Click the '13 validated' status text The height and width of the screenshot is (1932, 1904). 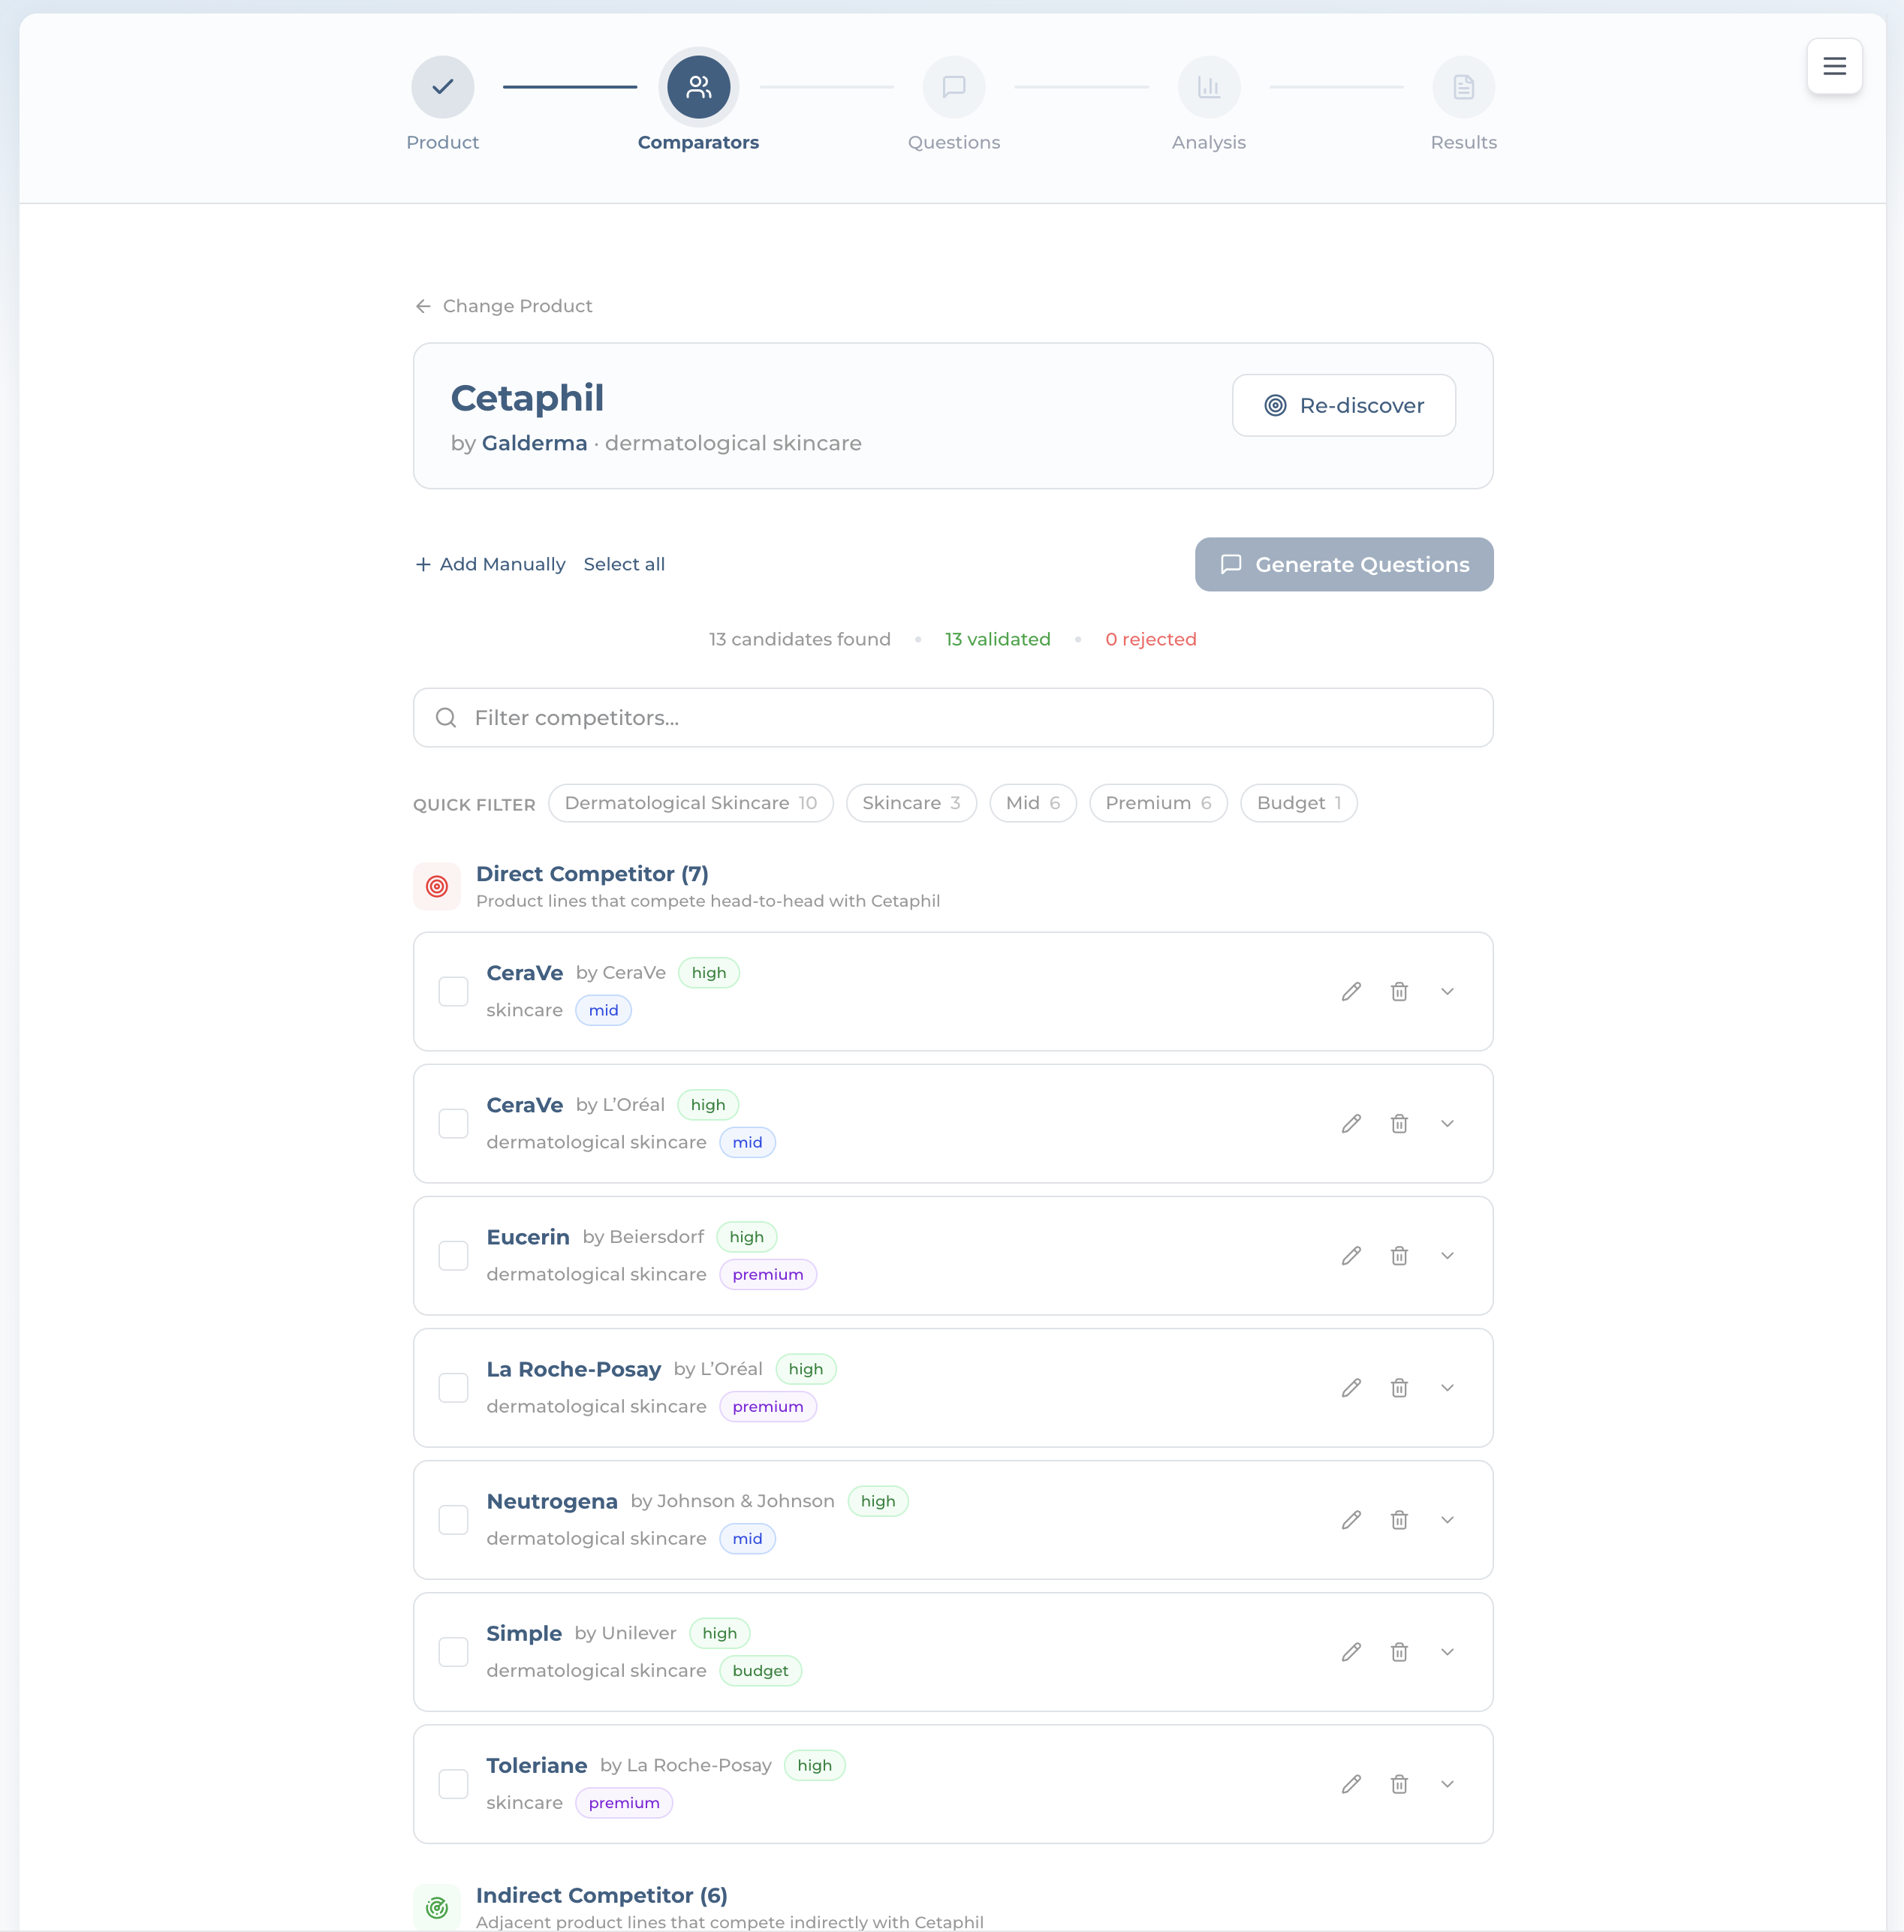pyautogui.click(x=998, y=639)
